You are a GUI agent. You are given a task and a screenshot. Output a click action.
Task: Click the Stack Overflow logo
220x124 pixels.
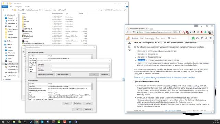(128, 38)
